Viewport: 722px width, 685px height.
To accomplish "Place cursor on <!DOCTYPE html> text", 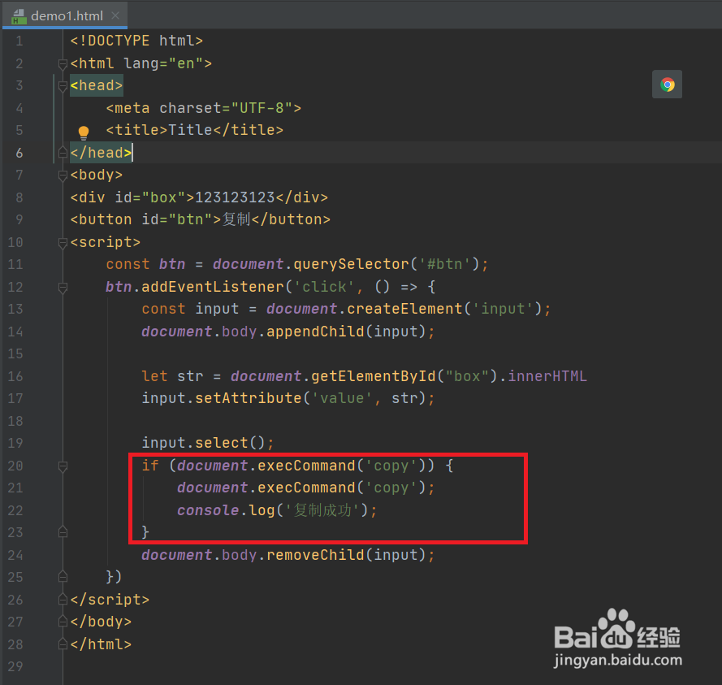I will 136,41.
